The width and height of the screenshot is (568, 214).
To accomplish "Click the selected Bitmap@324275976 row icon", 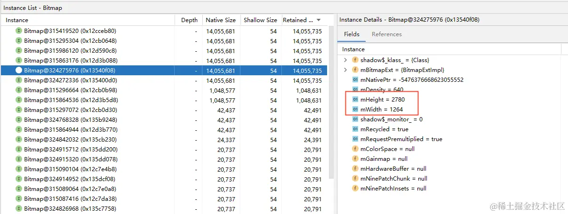I will tap(19, 71).
